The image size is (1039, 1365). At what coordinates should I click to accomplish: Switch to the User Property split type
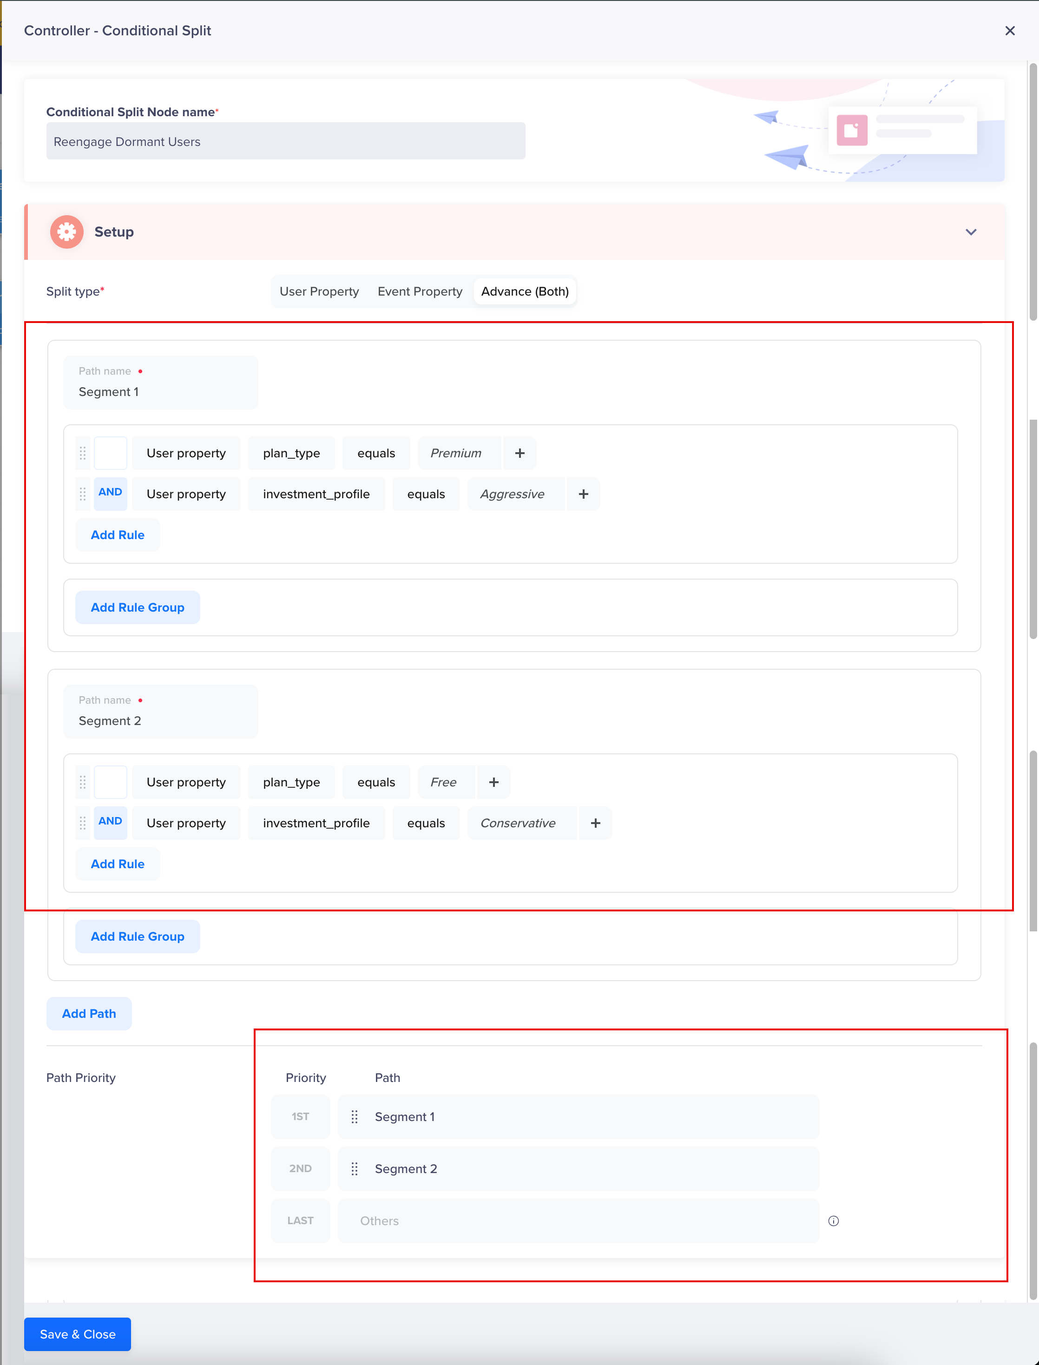click(318, 290)
